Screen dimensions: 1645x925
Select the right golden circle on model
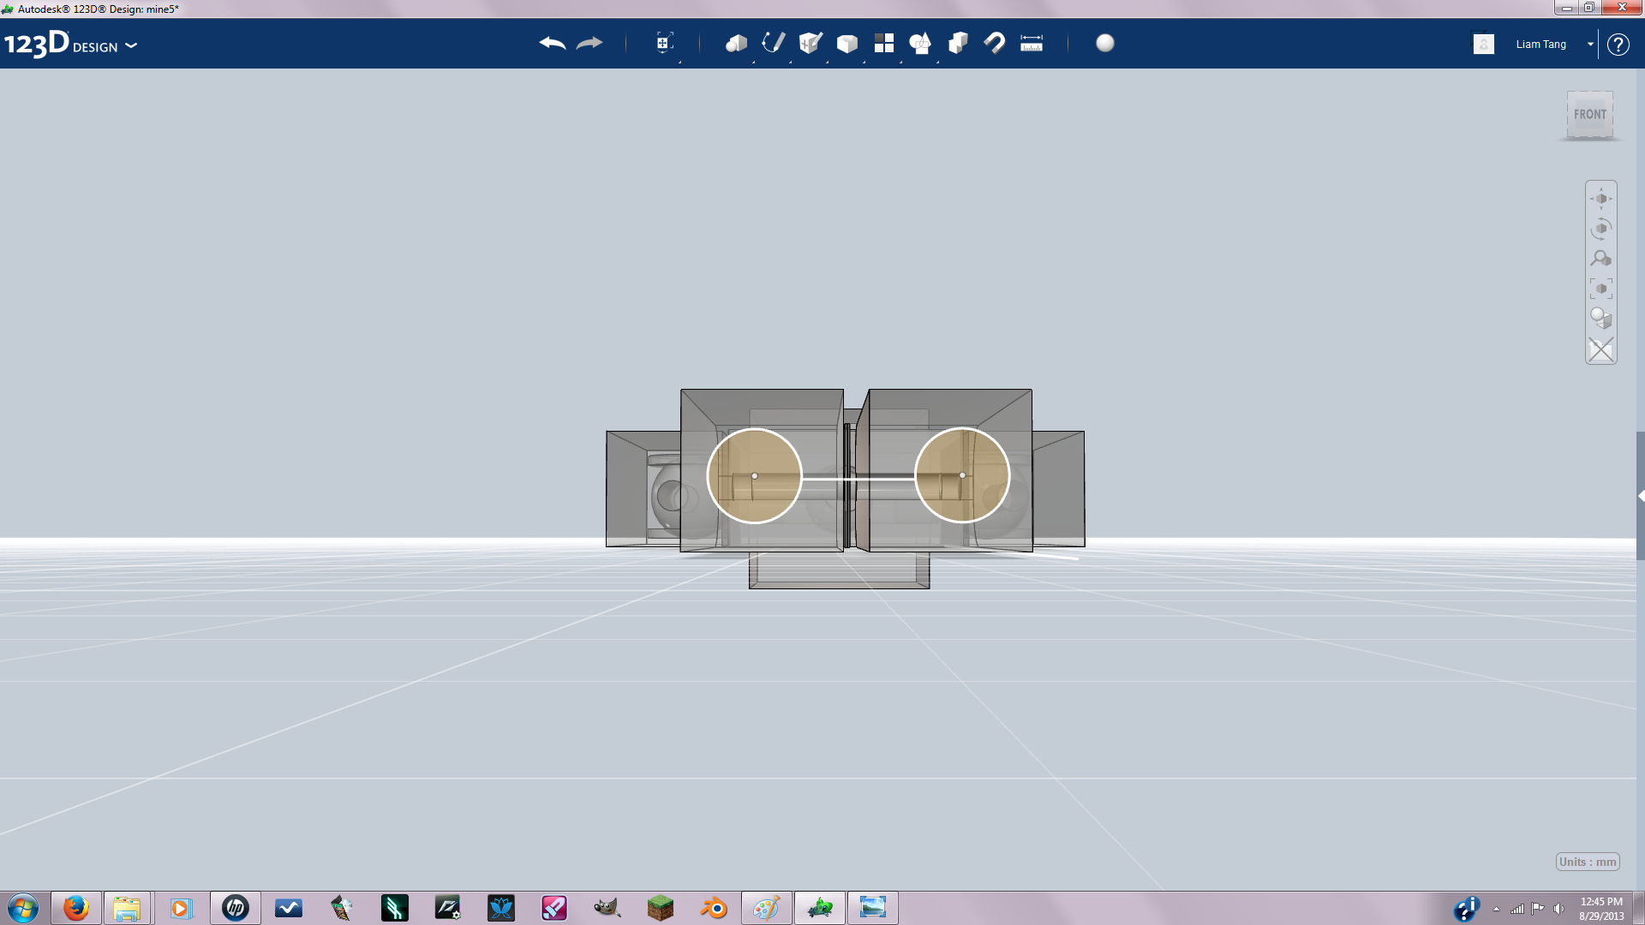pyautogui.click(x=962, y=475)
